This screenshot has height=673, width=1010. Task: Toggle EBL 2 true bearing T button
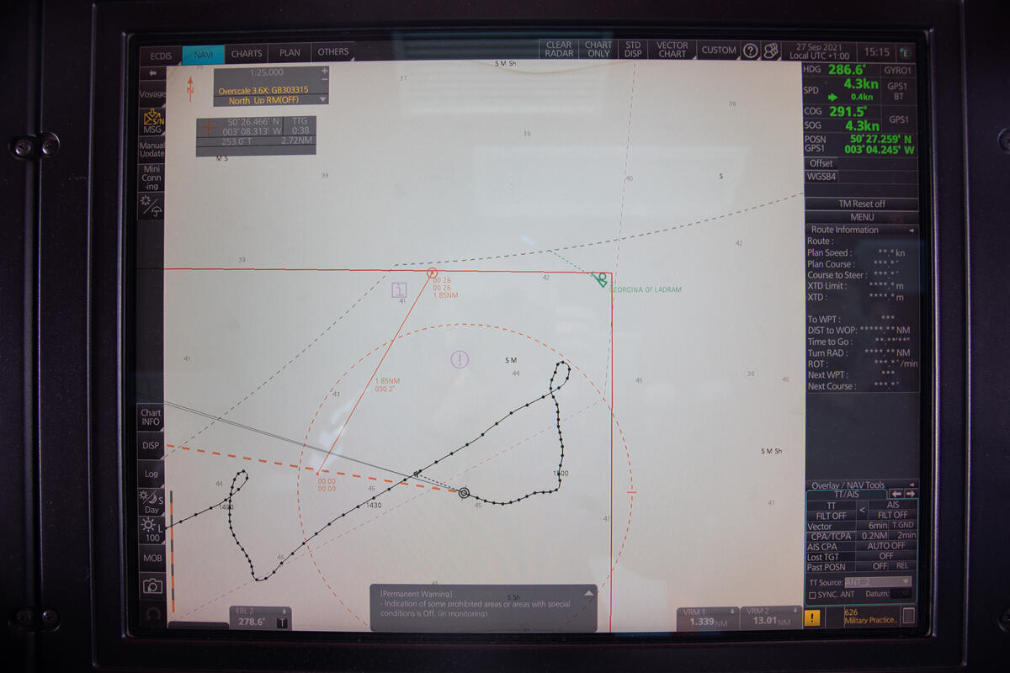pos(282,623)
